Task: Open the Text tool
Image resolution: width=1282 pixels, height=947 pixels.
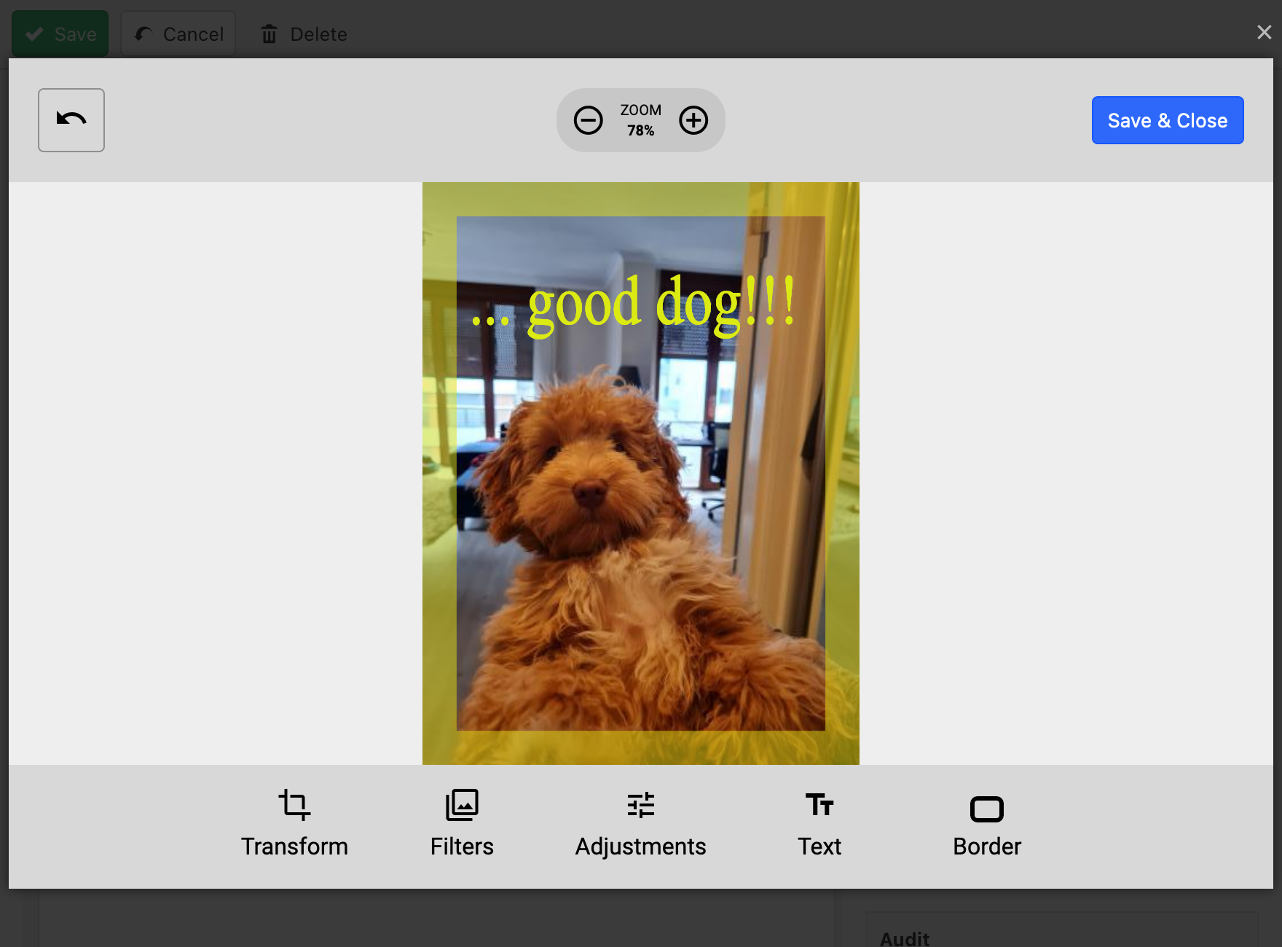Action: (819, 824)
